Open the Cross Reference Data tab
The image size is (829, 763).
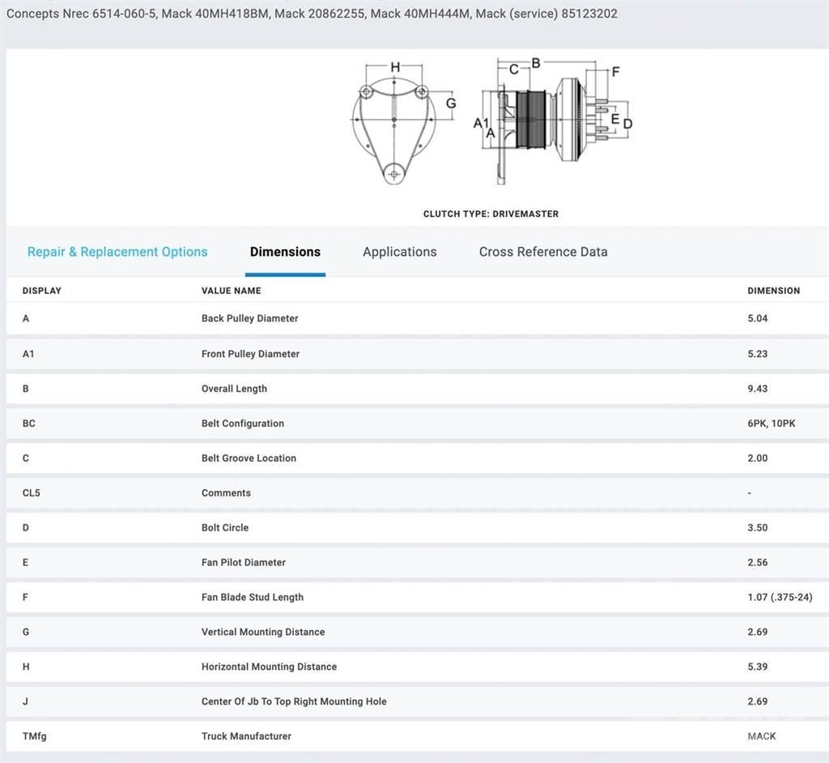pos(542,252)
